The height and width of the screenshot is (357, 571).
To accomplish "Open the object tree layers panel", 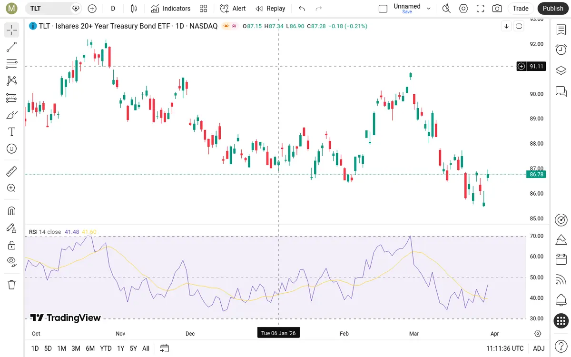I will tap(561, 70).
